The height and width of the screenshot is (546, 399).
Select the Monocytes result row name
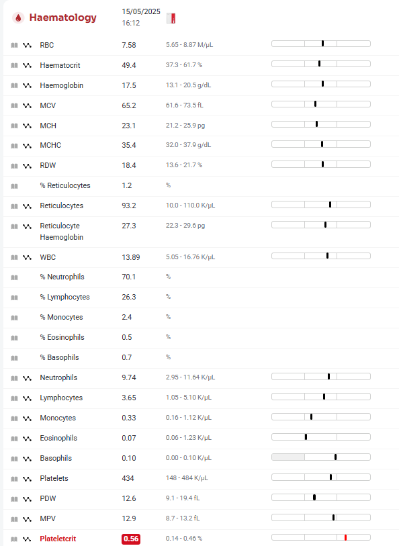58,418
